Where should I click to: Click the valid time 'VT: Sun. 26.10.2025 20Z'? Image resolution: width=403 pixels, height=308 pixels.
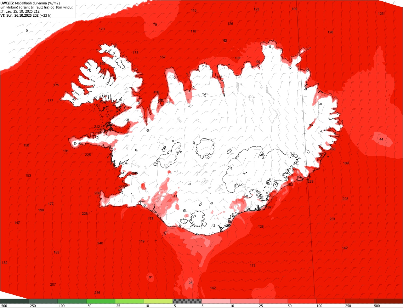pos(20,15)
